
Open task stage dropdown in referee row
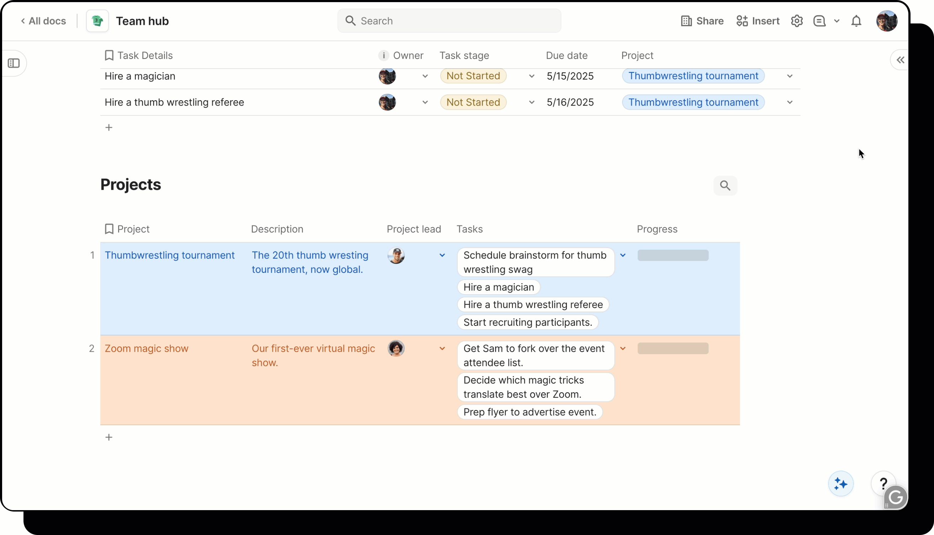[x=532, y=102]
